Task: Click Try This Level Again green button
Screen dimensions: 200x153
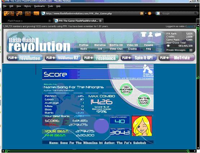Action: pos(144,101)
